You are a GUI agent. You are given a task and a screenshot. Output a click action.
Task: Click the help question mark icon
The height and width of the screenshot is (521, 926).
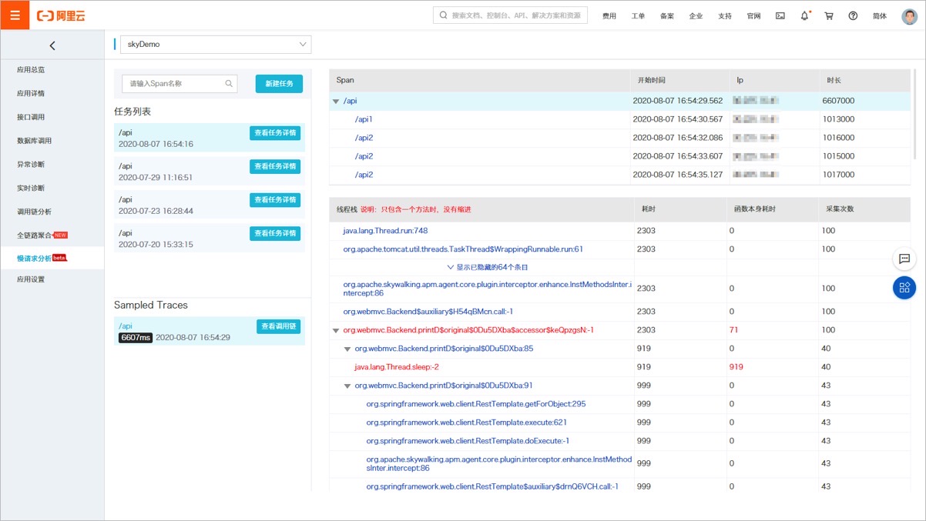[853, 15]
